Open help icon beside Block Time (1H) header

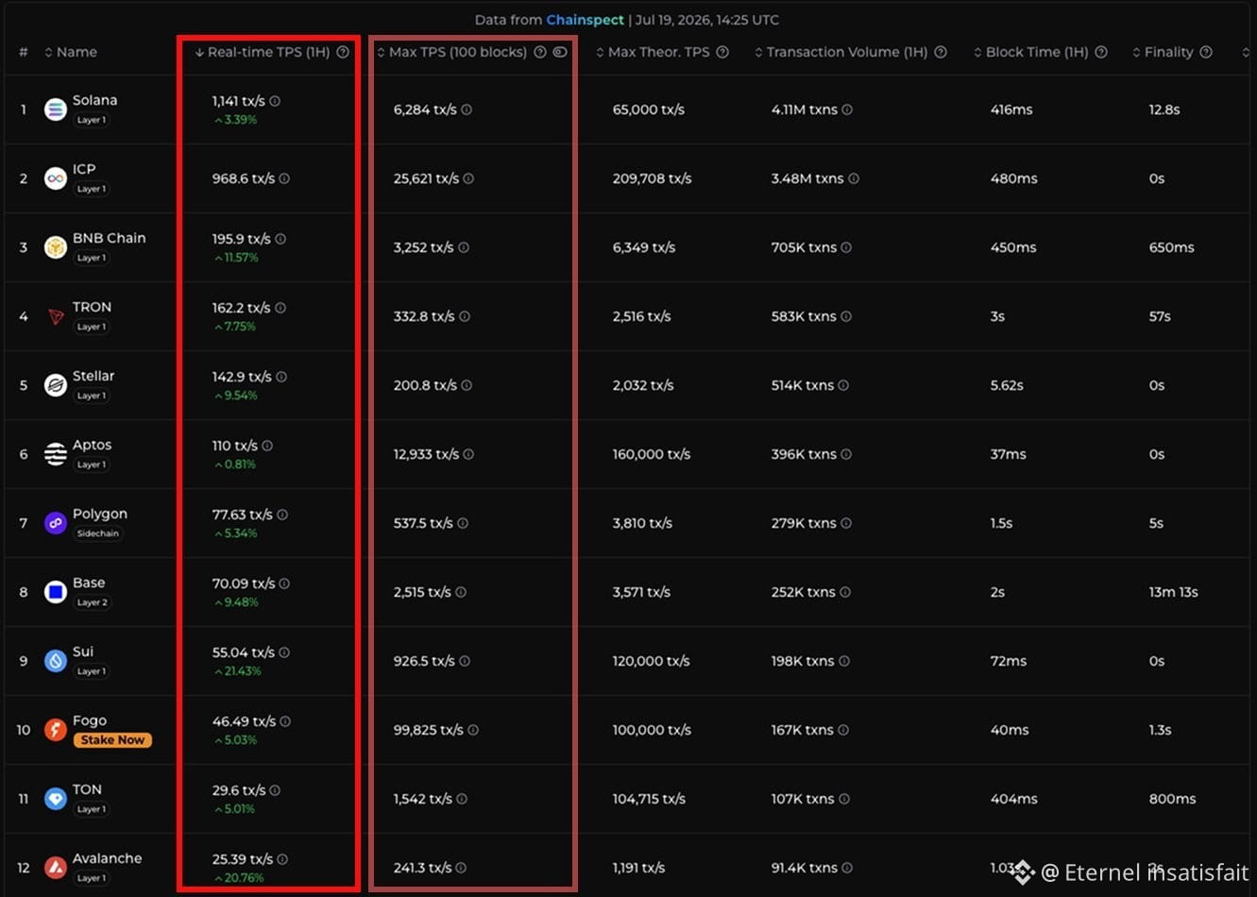[x=1101, y=52]
